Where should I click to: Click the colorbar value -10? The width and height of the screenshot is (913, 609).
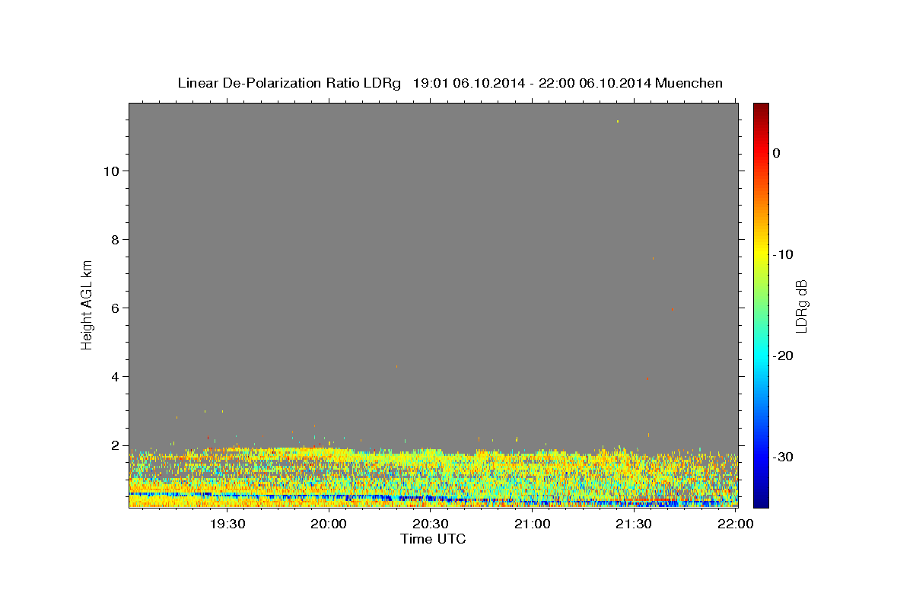click(x=783, y=254)
